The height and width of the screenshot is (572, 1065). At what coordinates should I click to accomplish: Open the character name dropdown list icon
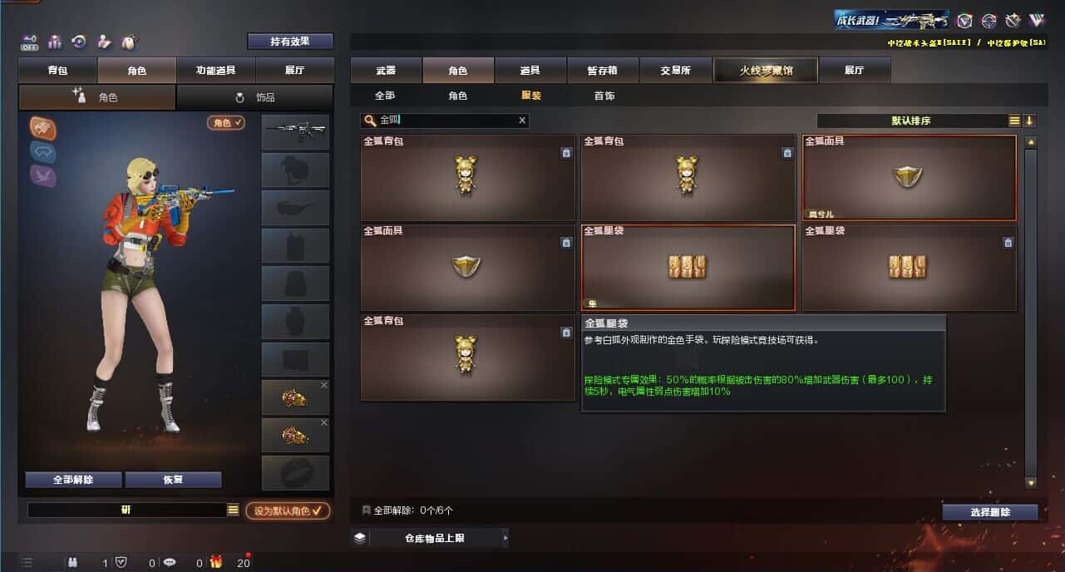coord(234,510)
